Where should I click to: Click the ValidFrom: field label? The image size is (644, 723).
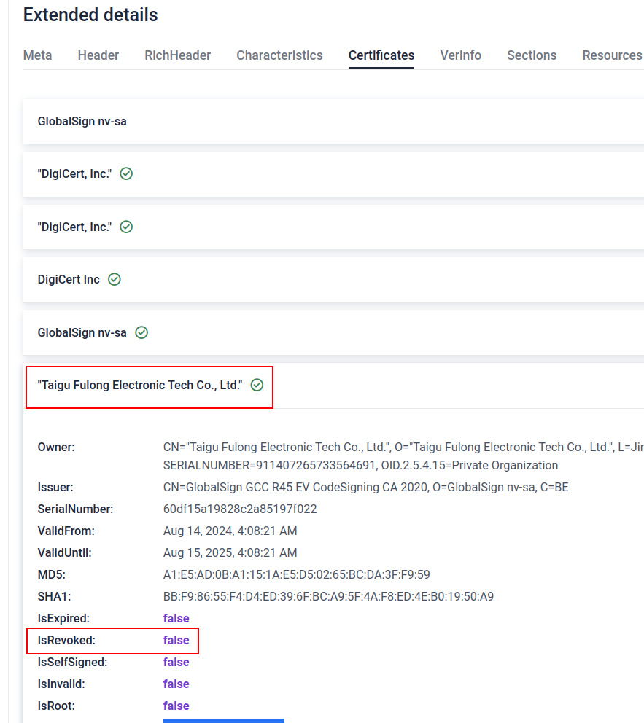(x=66, y=531)
